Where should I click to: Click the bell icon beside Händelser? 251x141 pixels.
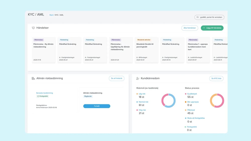pos(33,28)
